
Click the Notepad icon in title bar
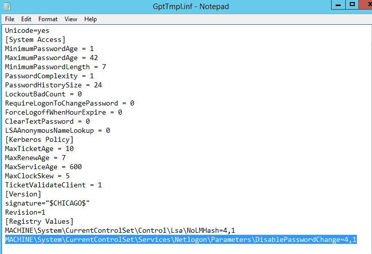coord(7,6)
